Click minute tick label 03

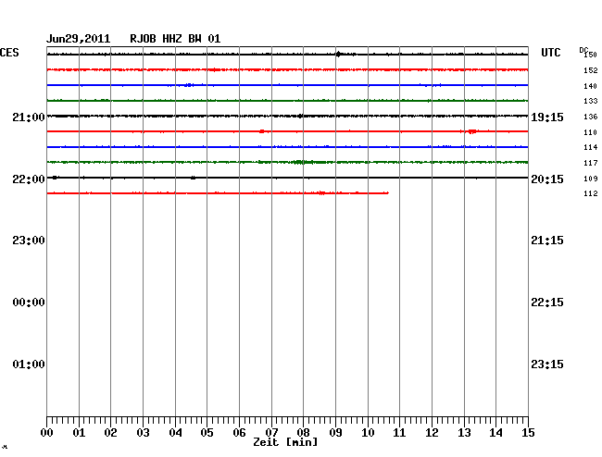(144, 433)
